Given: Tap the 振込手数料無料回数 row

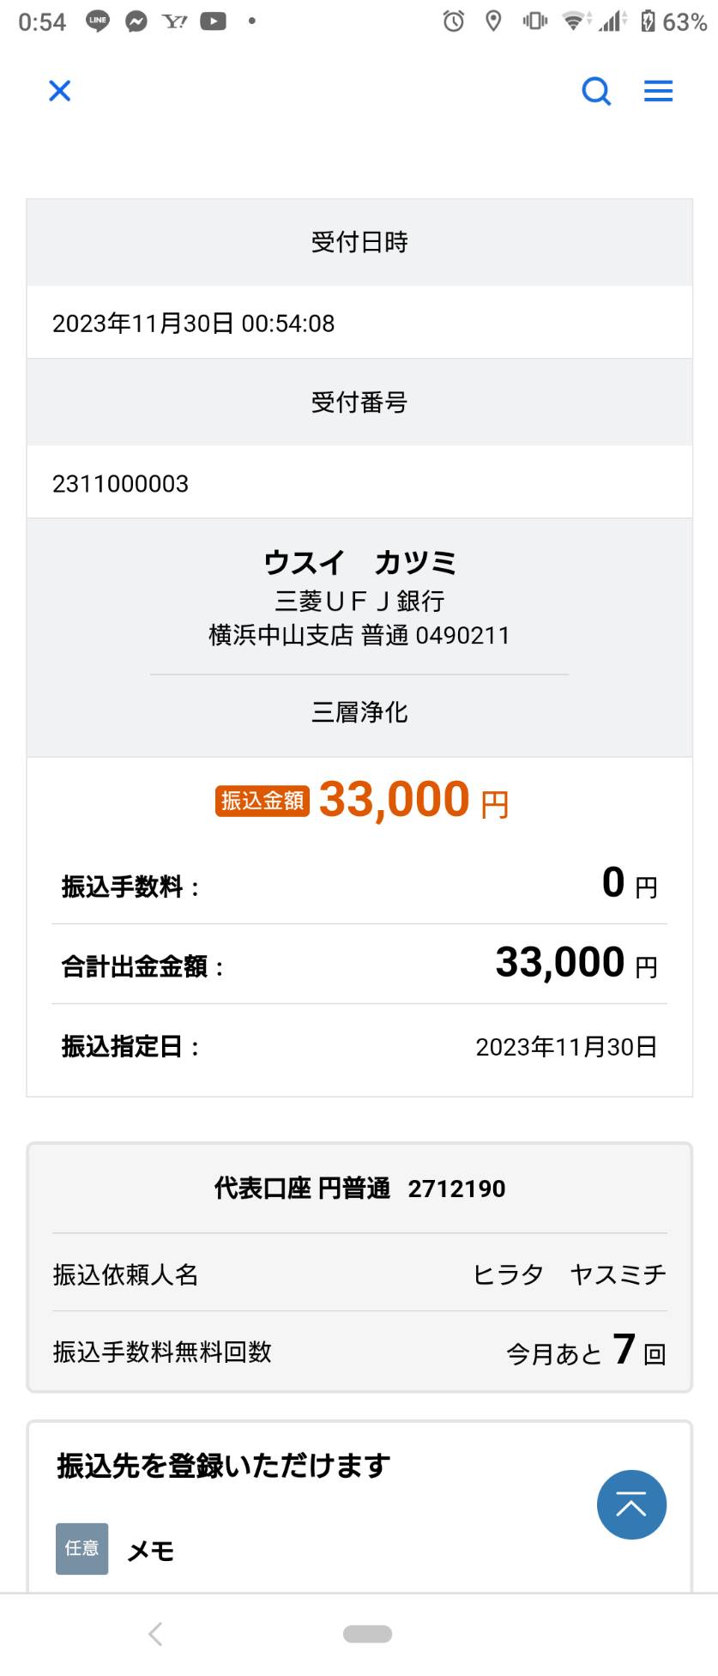Looking at the screenshot, I should (359, 1351).
